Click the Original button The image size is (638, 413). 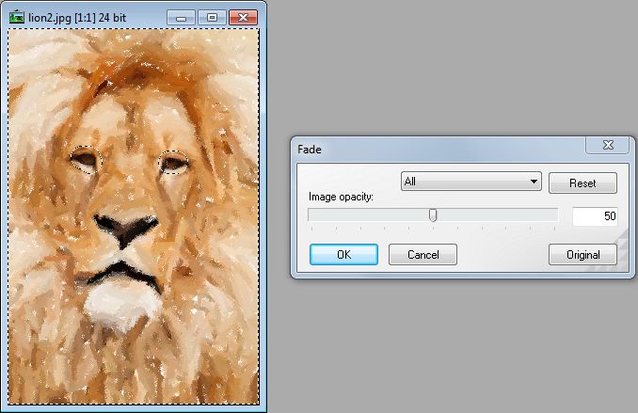[x=582, y=254]
